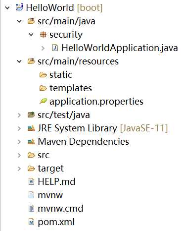The height and width of the screenshot is (231, 181).
Task: Expand the plain src folder
Action: pos(19,155)
